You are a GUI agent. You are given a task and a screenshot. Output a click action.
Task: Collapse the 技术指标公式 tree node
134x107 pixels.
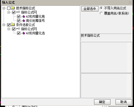(4, 8)
